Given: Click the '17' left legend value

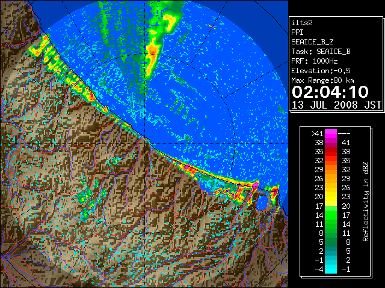Looking at the screenshot, I should (319, 206).
